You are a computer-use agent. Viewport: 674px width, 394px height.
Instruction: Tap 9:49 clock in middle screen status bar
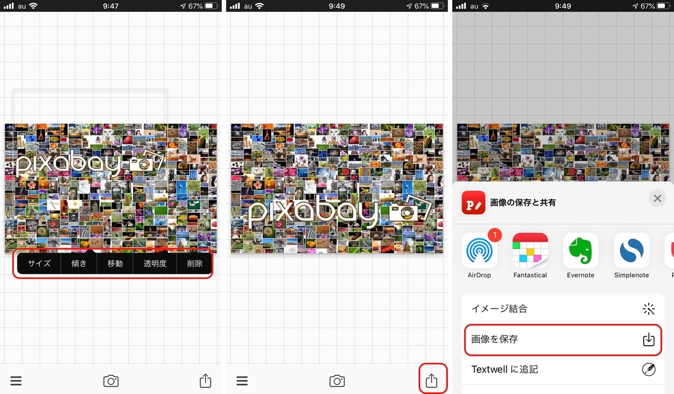pos(337,6)
